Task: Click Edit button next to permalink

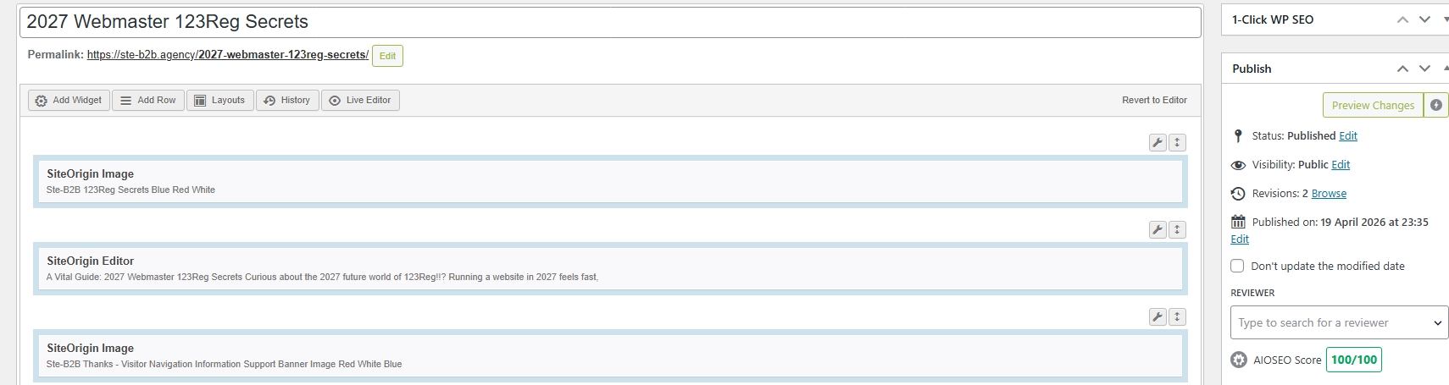Action: (x=387, y=56)
